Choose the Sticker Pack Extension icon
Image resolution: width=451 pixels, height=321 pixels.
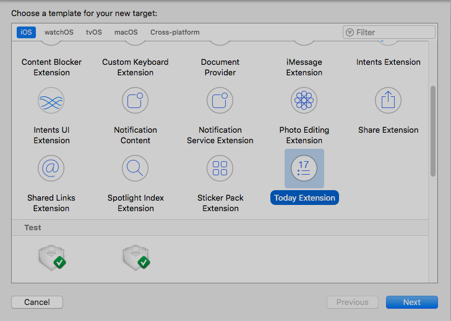click(x=220, y=168)
